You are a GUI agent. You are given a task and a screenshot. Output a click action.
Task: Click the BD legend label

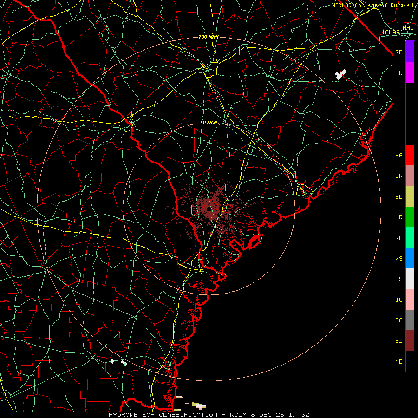[x=398, y=197]
